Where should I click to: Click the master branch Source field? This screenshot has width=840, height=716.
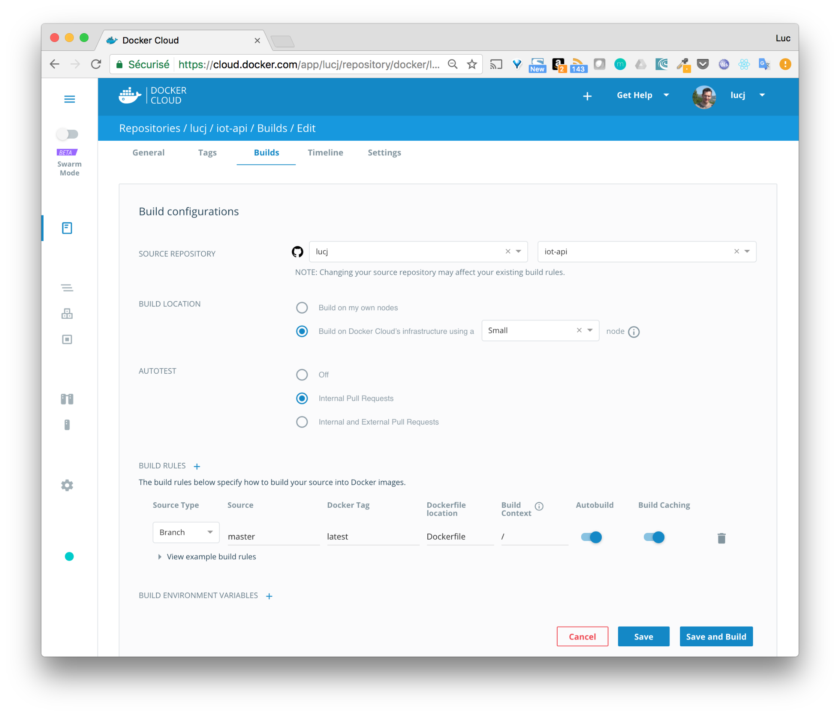[273, 536]
